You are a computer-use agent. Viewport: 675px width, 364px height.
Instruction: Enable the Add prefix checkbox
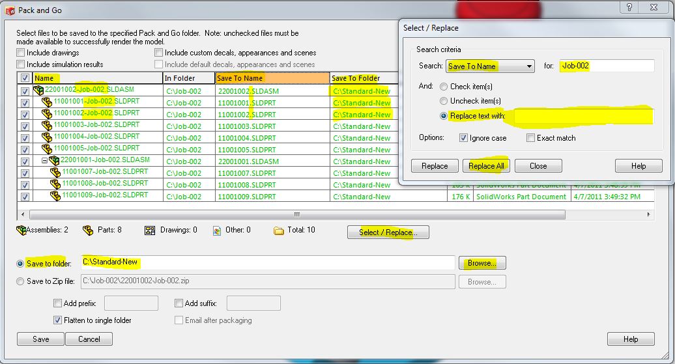(x=57, y=303)
